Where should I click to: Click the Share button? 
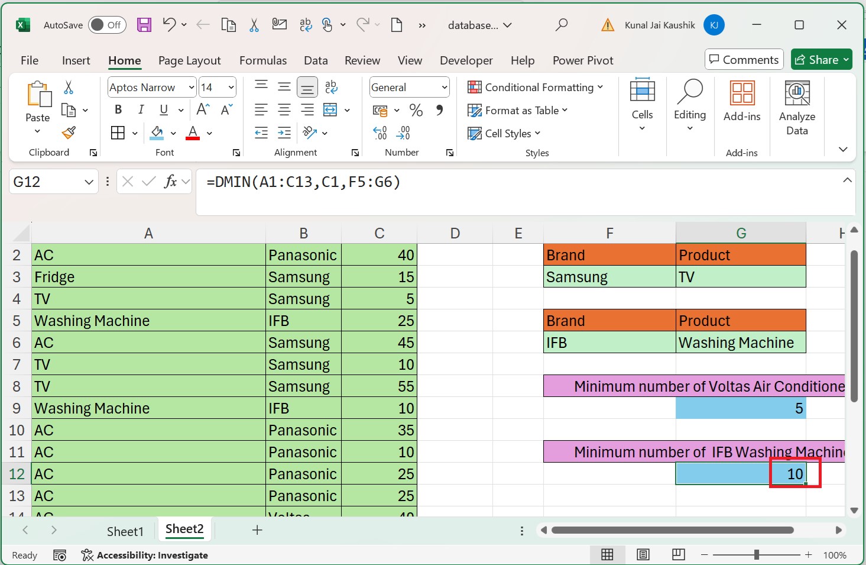click(x=821, y=59)
